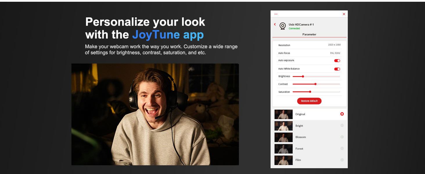
Task: Adjust the Saturation slider
Action: pyautogui.click(x=316, y=92)
